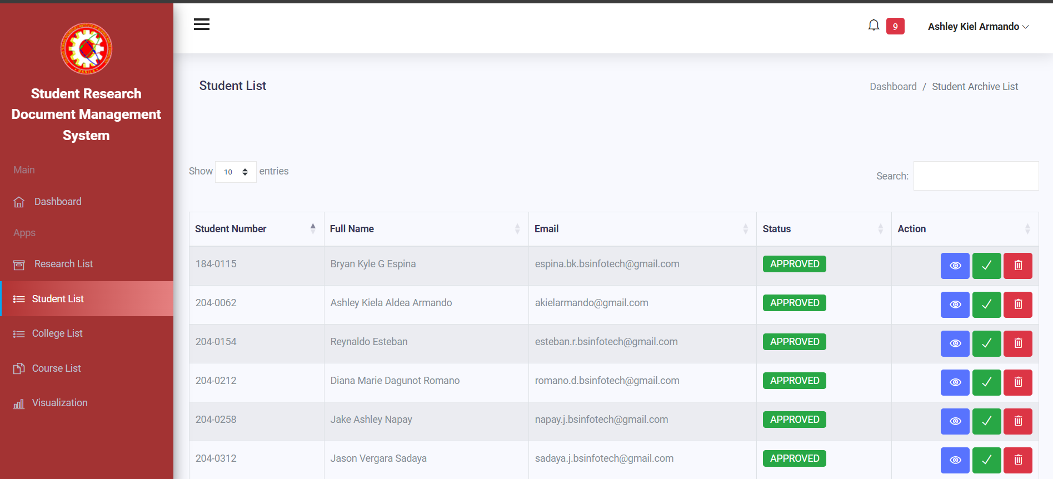Image resolution: width=1053 pixels, height=479 pixels.
Task: Delete Jake Ashley Napay's record
Action: click(x=1018, y=421)
